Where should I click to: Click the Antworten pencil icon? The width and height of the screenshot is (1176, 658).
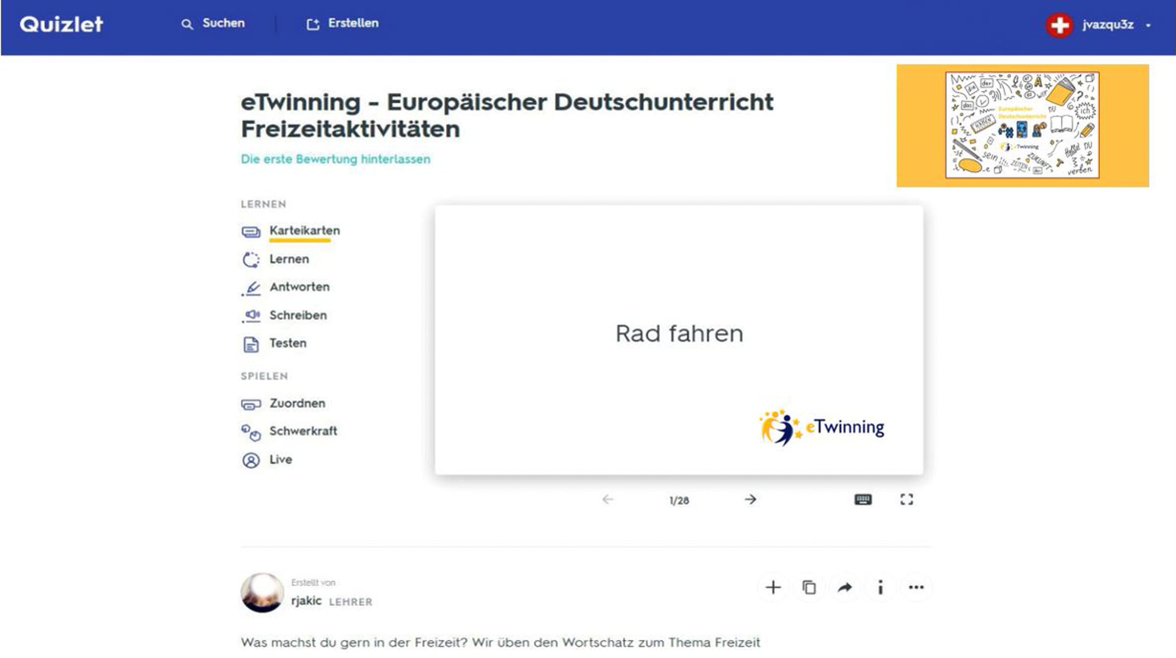point(251,288)
